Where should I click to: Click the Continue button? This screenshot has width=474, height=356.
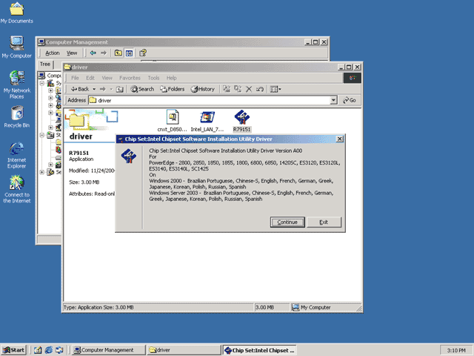pyautogui.click(x=287, y=222)
